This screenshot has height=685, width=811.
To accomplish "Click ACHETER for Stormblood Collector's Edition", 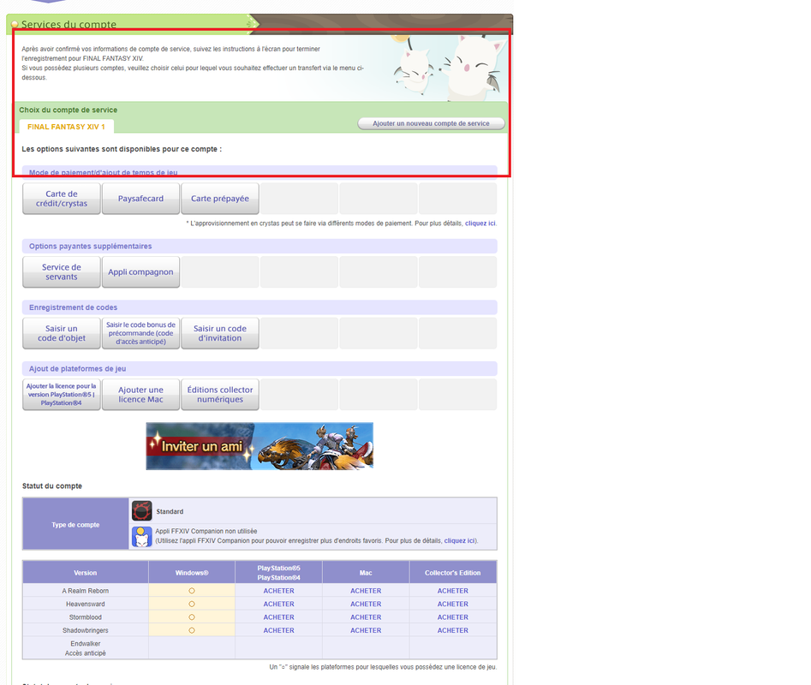I will tap(452, 617).
